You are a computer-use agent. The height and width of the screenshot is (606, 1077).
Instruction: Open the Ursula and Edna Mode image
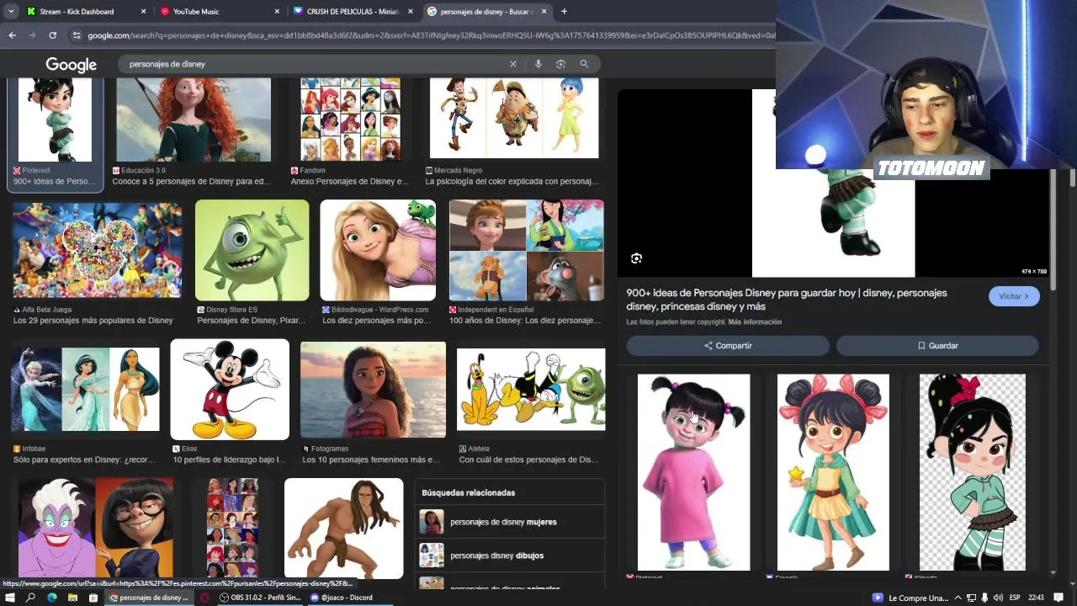click(95, 528)
